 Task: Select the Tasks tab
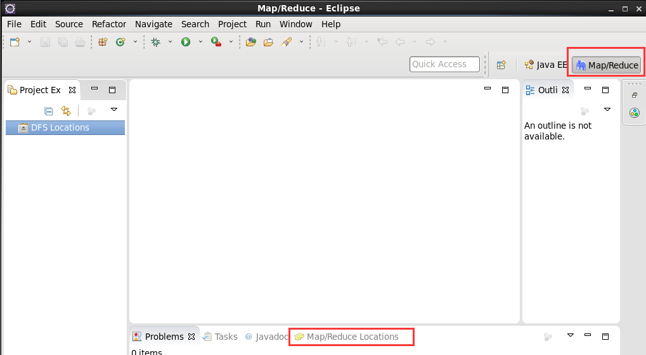coord(220,337)
